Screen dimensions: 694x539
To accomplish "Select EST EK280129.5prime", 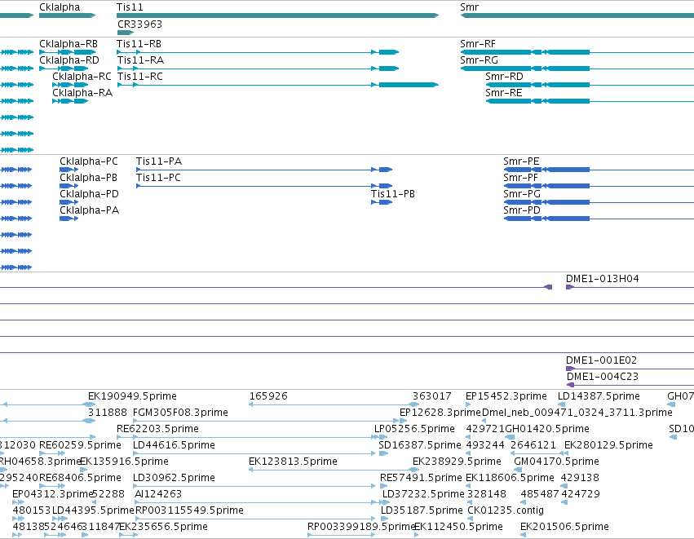I will coord(608,445).
